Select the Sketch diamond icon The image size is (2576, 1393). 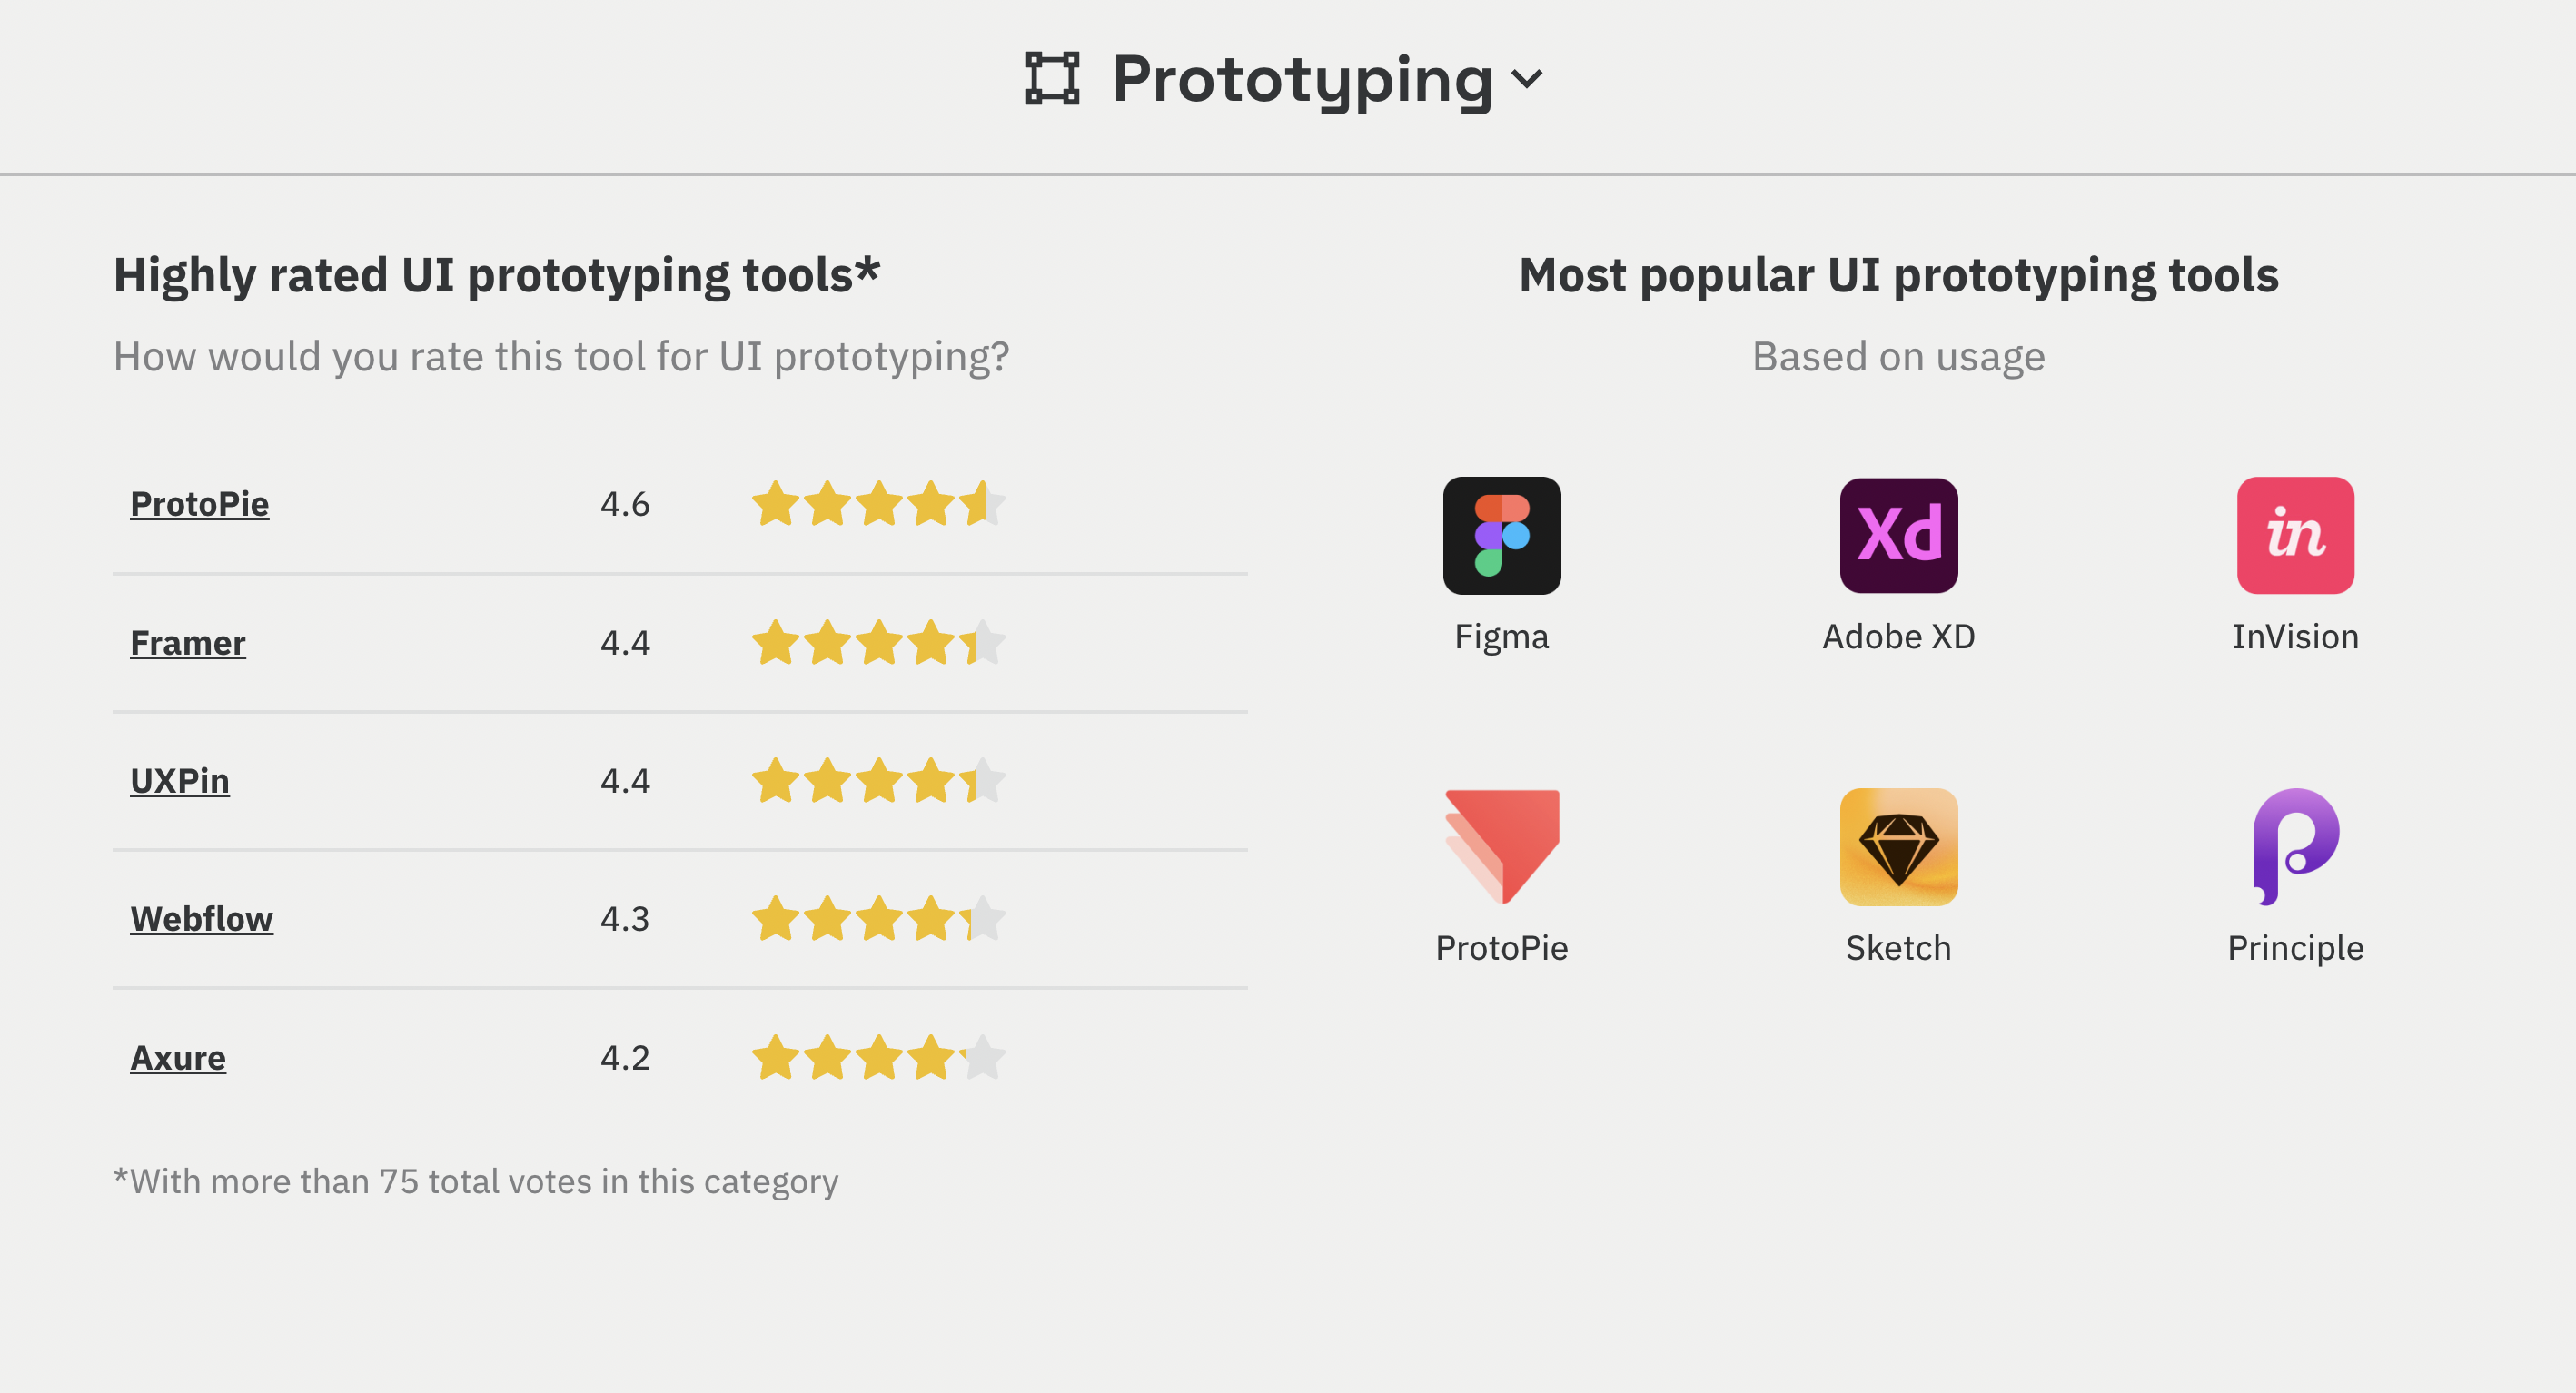[1898, 846]
